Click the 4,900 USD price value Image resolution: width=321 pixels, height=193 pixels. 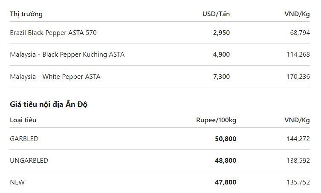coord(221,55)
